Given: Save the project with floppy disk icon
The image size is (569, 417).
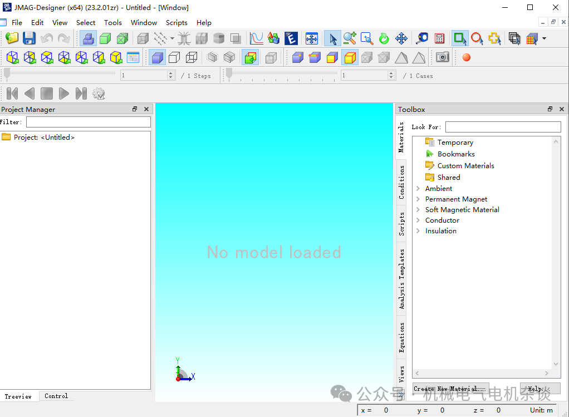Looking at the screenshot, I should click(x=29, y=38).
